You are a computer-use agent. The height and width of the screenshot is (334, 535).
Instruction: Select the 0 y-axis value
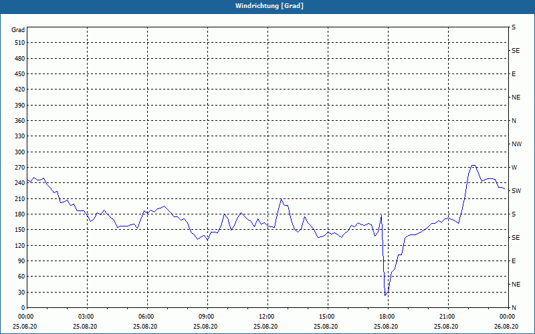coord(23,307)
